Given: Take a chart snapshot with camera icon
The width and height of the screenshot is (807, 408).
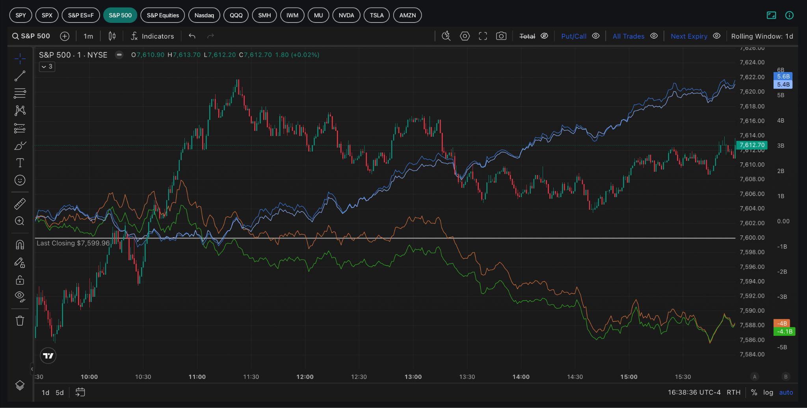Looking at the screenshot, I should [501, 36].
